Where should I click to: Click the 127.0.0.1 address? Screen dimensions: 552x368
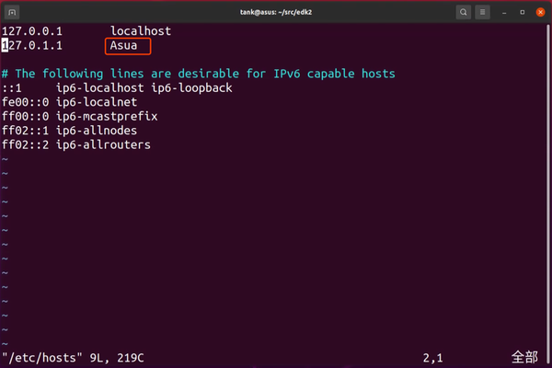[32, 30]
